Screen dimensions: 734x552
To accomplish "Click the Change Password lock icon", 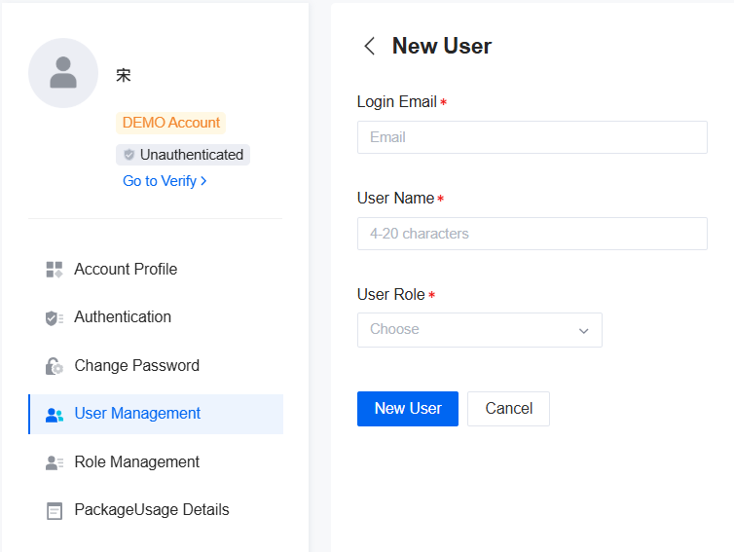I will [55, 366].
